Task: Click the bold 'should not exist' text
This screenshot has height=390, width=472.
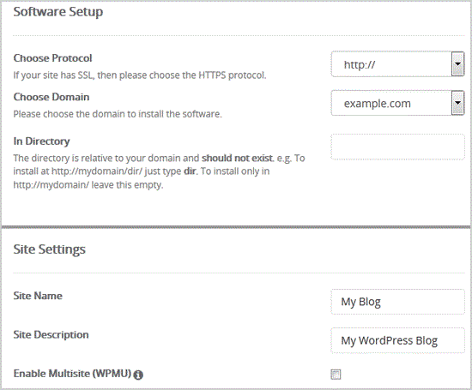Action: 237,159
